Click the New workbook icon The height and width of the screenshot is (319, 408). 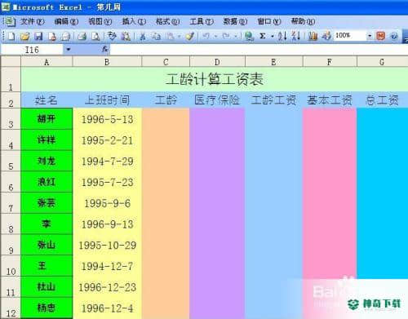tap(11, 36)
